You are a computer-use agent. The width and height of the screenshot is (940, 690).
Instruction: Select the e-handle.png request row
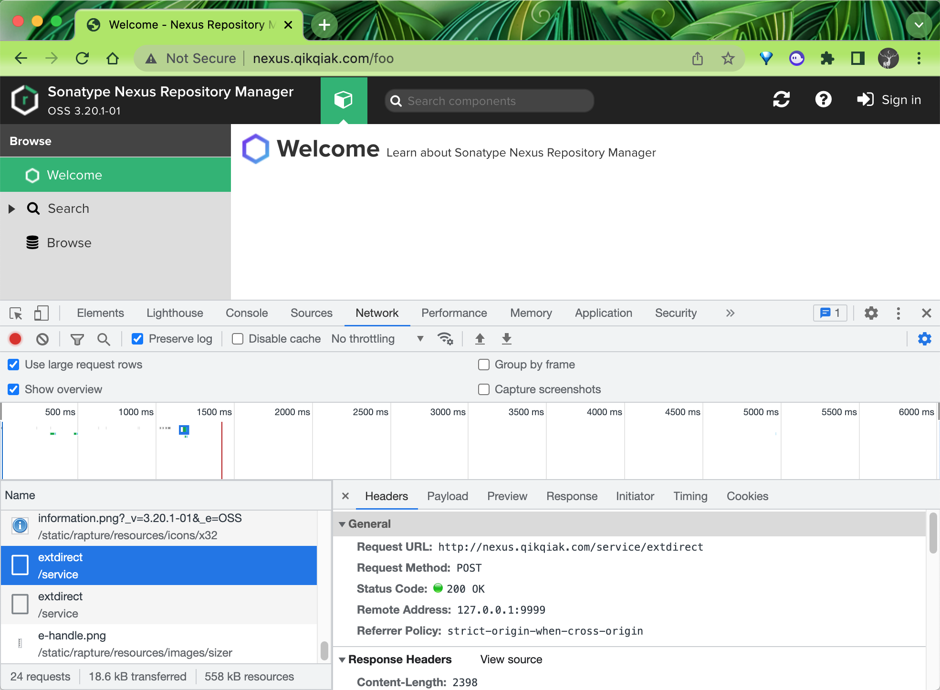[159, 644]
